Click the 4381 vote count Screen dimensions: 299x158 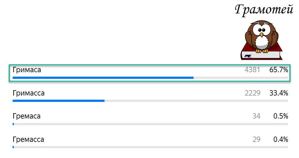click(252, 70)
